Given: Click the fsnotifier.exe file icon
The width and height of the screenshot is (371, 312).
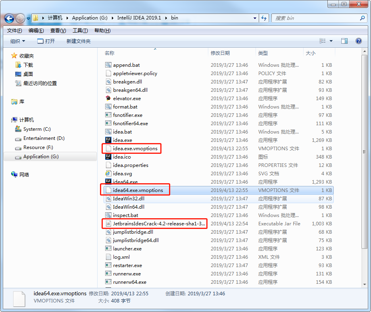Looking at the screenshot, I should [108, 115].
